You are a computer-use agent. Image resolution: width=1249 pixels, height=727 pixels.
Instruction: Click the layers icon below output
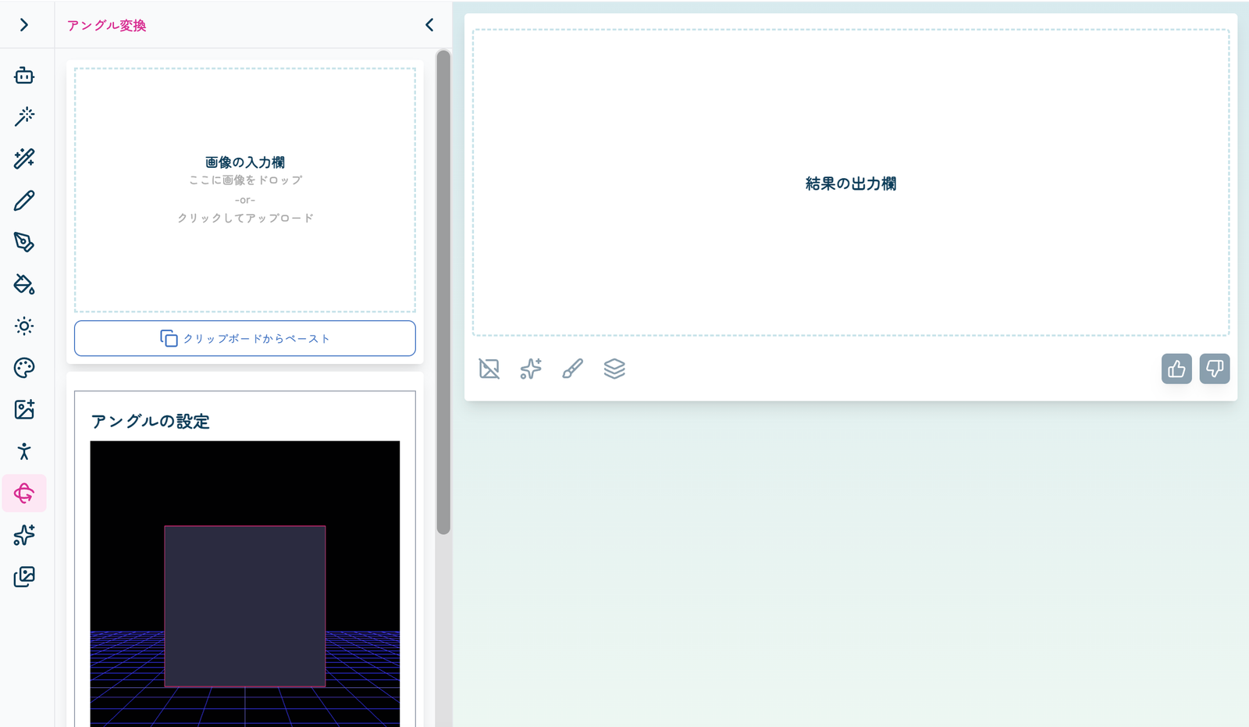coord(614,369)
